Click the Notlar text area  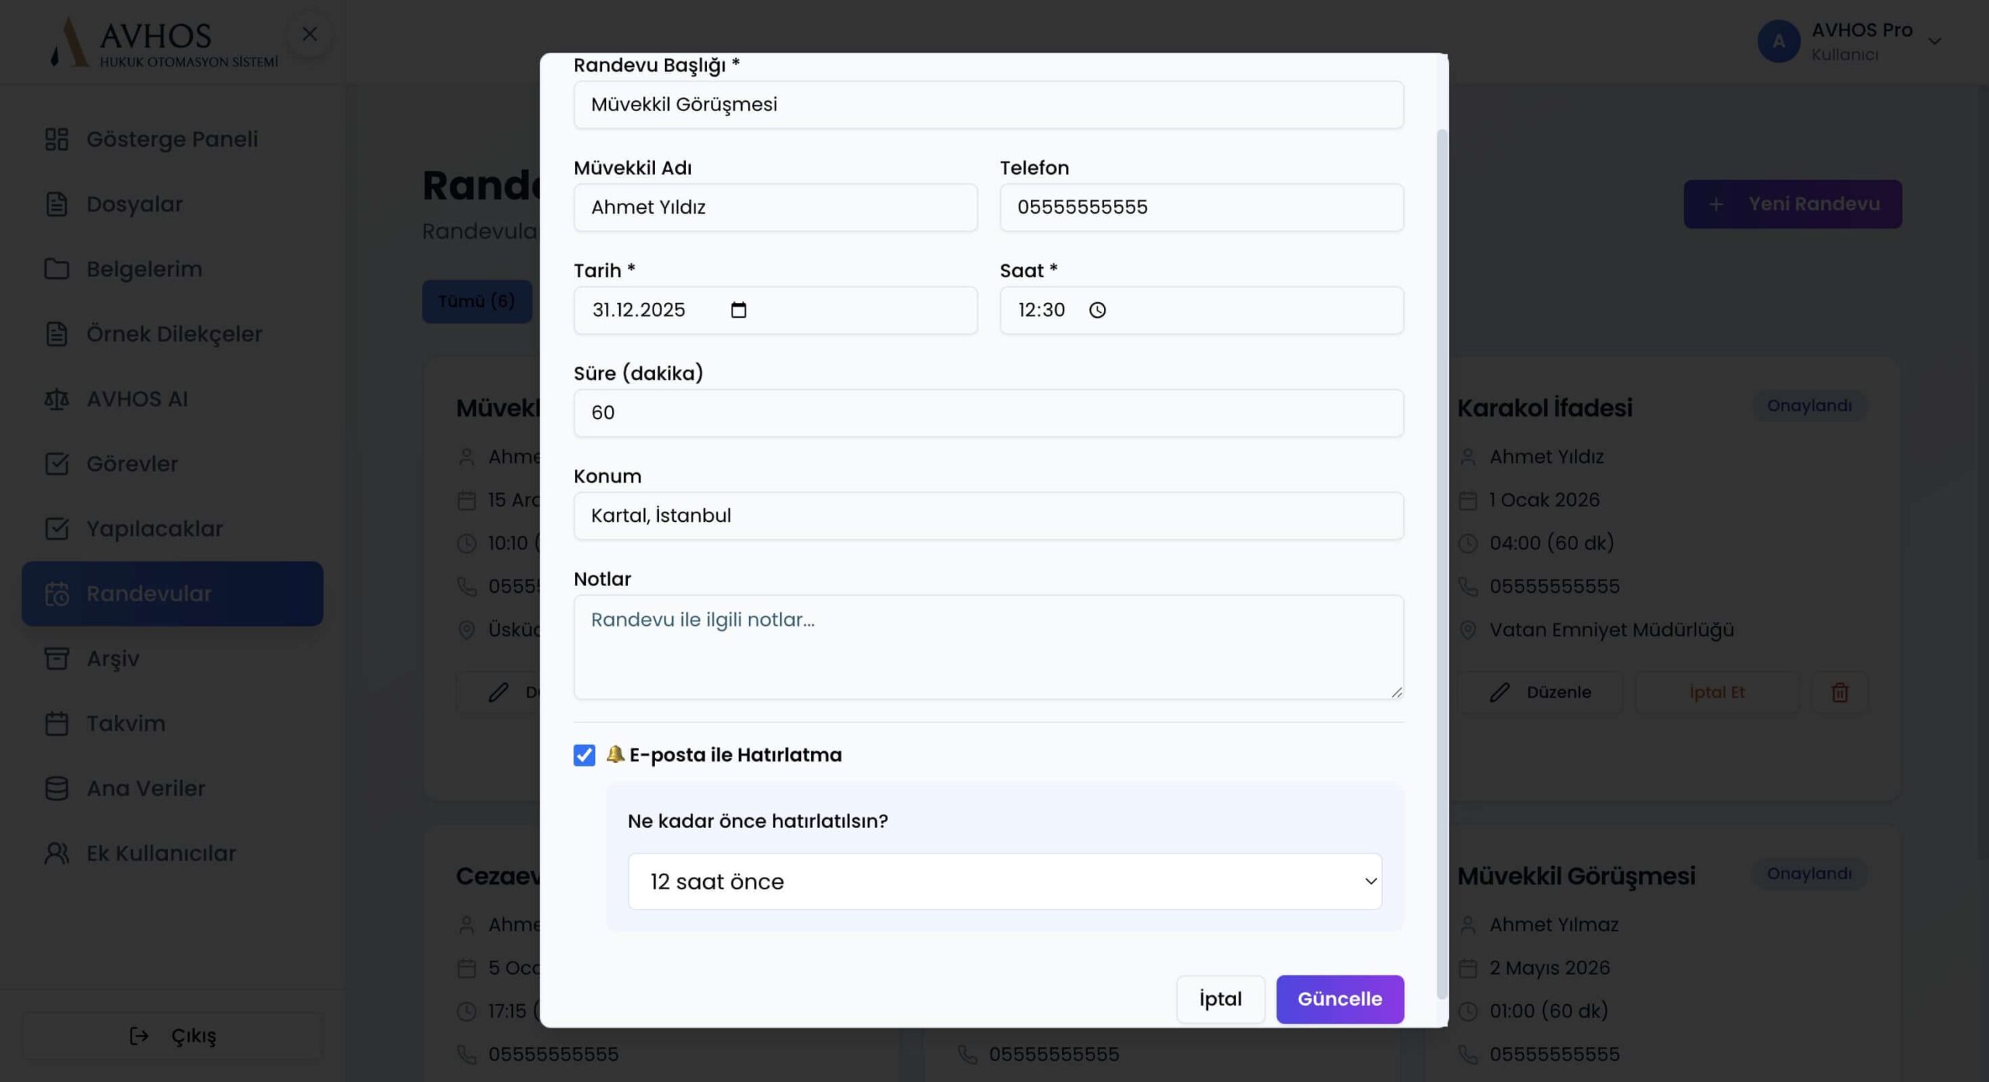coord(988,646)
